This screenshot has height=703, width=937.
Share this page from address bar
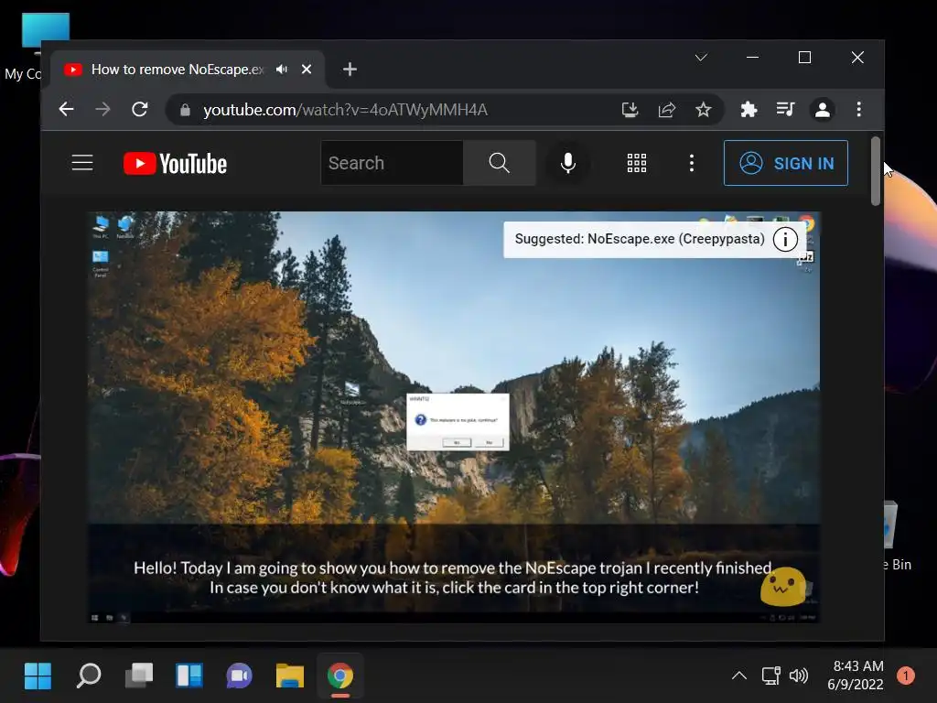click(667, 110)
